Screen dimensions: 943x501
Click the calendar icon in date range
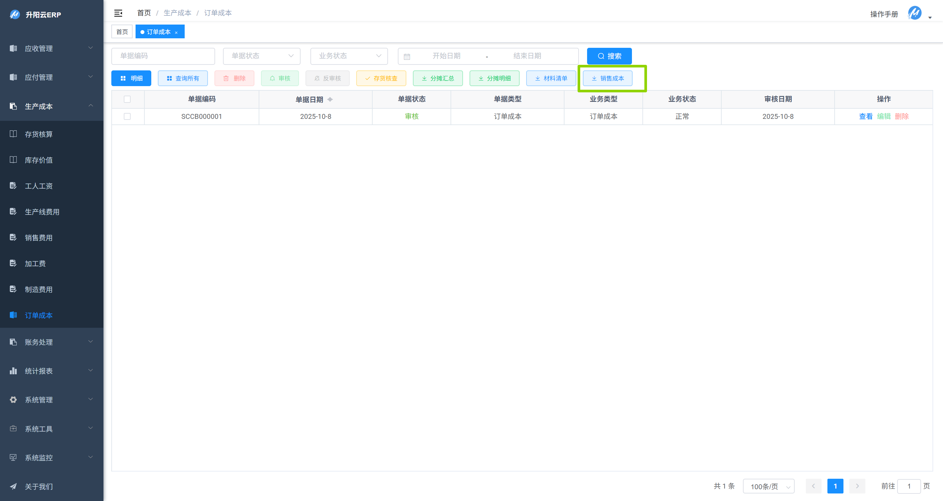pos(407,56)
